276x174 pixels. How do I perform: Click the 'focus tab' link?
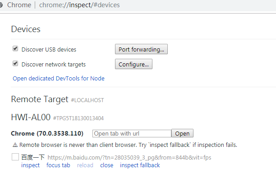click(58, 165)
